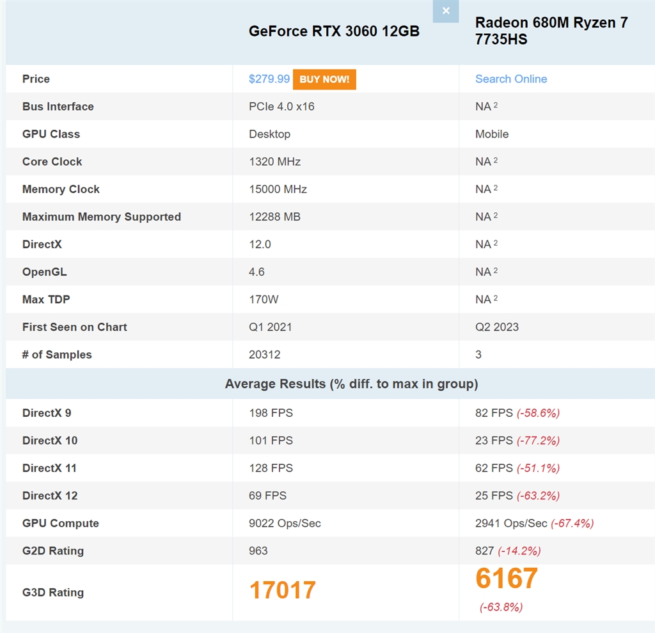Image resolution: width=655 pixels, height=633 pixels.
Task: Click the 2941 Ops/Sec (-67.4%) value
Action: (534, 523)
